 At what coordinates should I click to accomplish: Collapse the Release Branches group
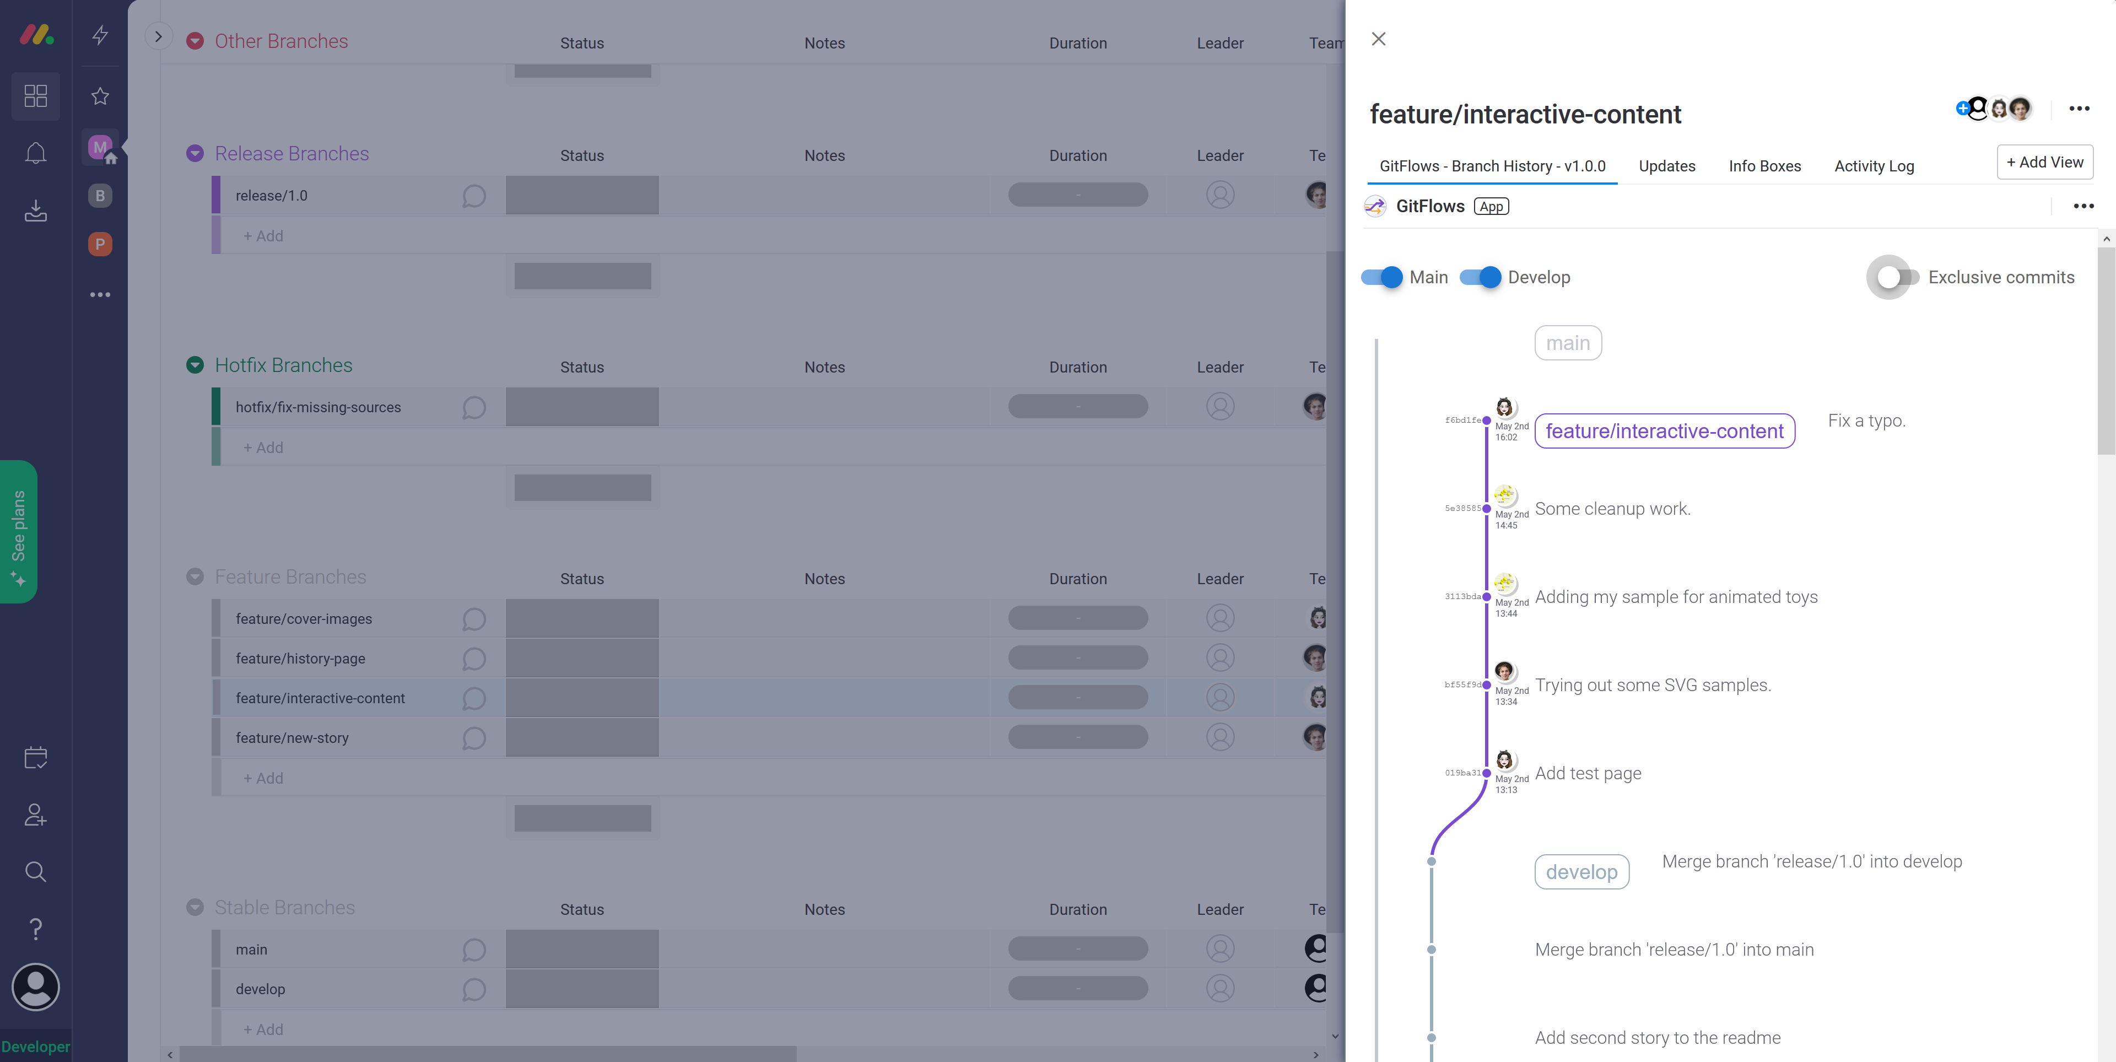coord(195,154)
